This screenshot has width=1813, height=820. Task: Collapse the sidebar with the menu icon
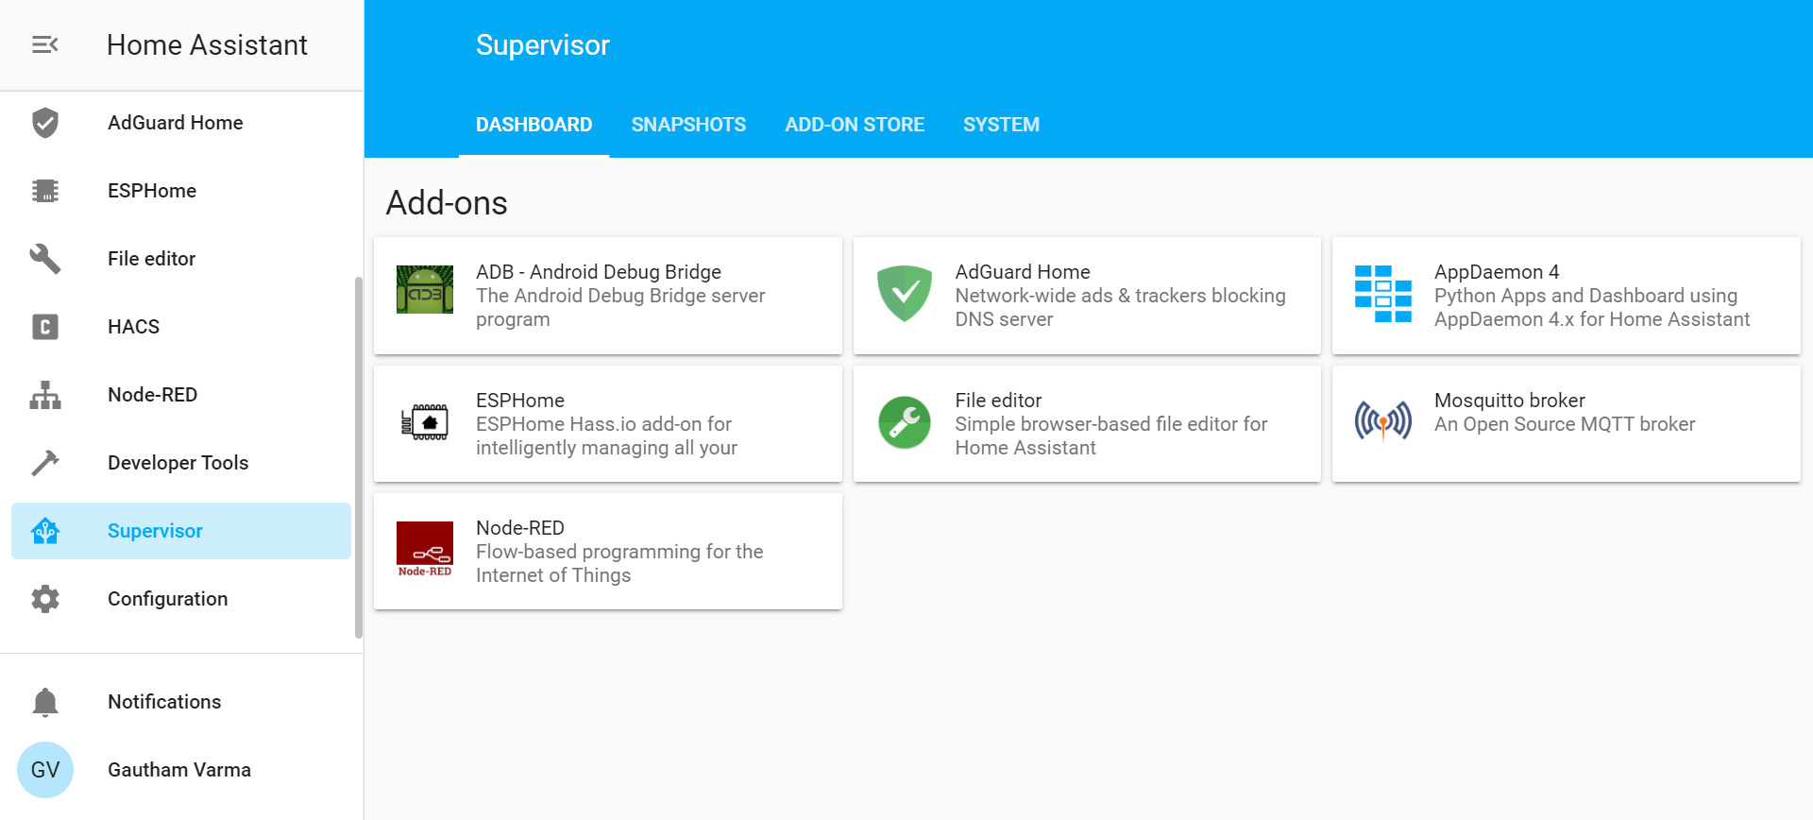point(44,44)
